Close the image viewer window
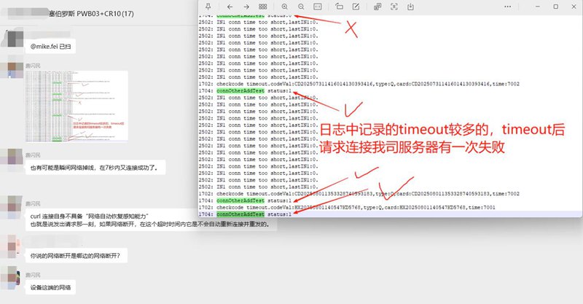Screen dimensions: 583x304 coord(574,7)
